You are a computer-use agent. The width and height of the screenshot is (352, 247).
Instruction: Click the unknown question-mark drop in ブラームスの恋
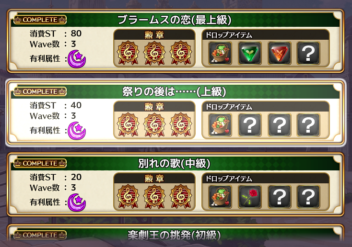click(308, 53)
